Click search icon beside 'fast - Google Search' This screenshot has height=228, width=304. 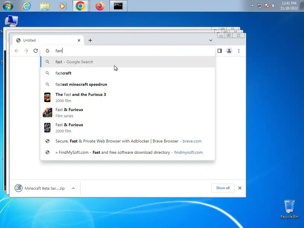(47, 62)
